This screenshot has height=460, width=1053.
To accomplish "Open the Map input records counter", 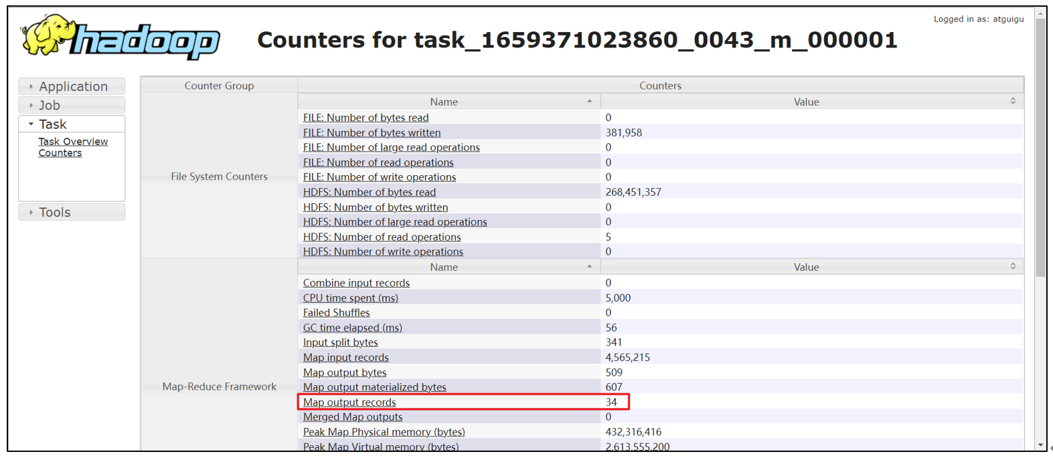I will pos(345,357).
